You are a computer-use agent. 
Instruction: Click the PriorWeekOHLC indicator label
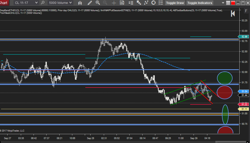pyautogui.click(x=21, y=13)
